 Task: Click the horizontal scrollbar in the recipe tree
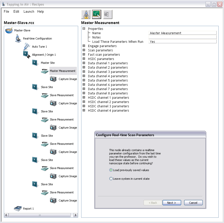coord(40,215)
